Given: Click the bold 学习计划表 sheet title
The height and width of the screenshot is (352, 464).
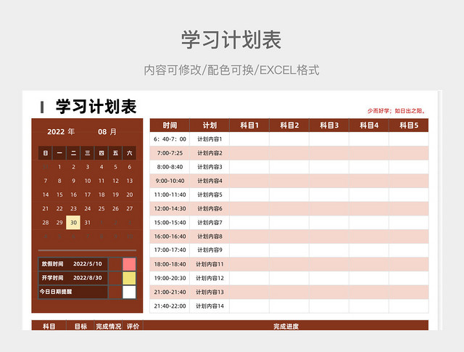Looking at the screenshot, I should (96, 107).
